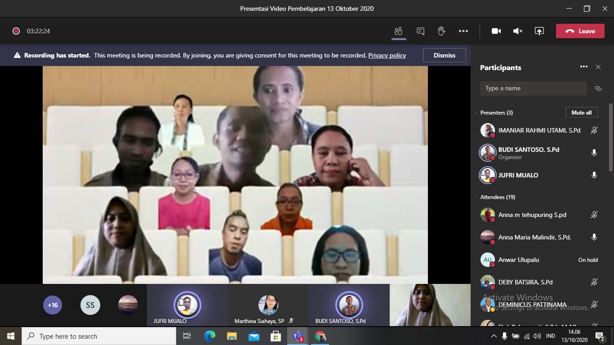Click Anna m tehupuring muted mic icon
Screen dimensions: 614x345
(594, 215)
